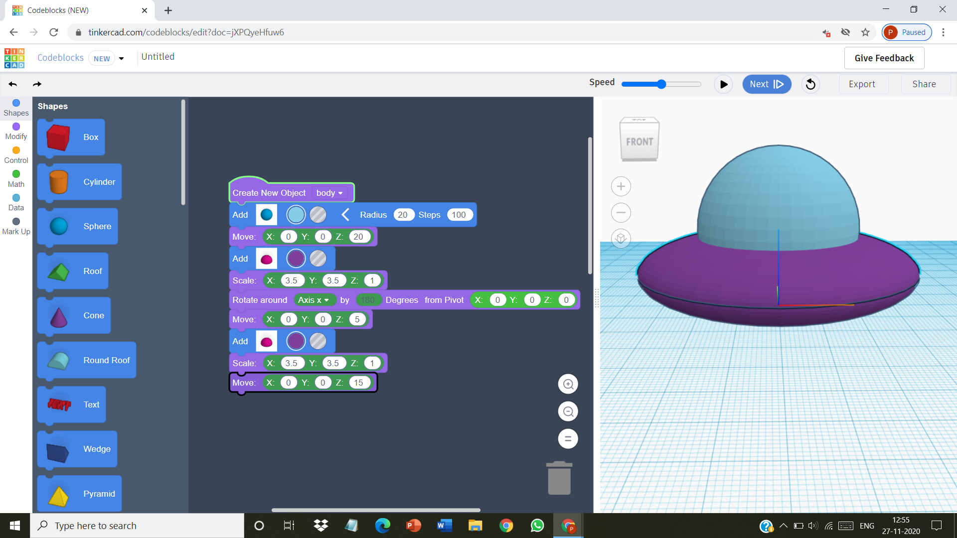Switch to the Modify blocks category
This screenshot has height=538, width=957.
[x=15, y=131]
